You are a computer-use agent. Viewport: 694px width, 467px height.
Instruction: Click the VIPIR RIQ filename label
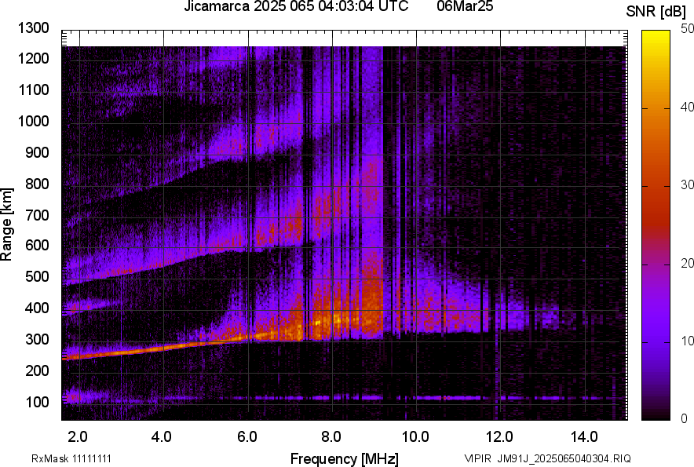(x=547, y=458)
